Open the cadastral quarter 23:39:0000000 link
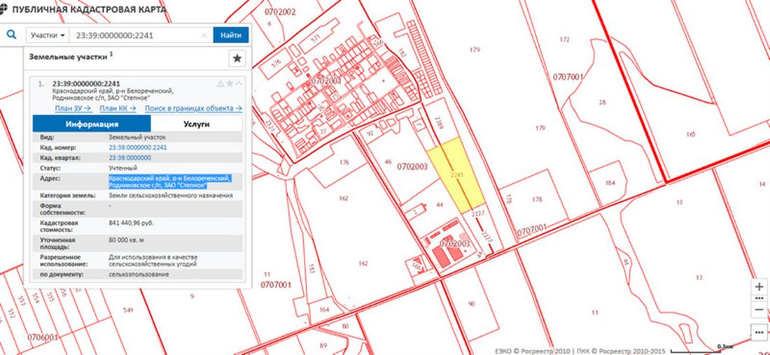Viewport: 770px width, 355px height. [129, 158]
